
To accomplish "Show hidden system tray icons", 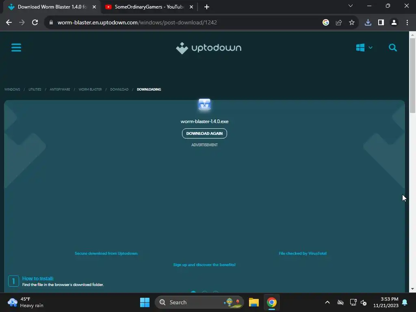I will 327,302.
